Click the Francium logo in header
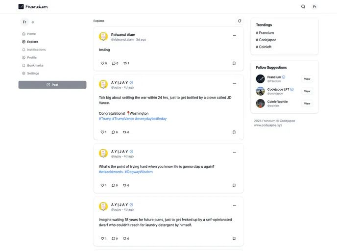The height and width of the screenshot is (251, 337). [x=33, y=7]
